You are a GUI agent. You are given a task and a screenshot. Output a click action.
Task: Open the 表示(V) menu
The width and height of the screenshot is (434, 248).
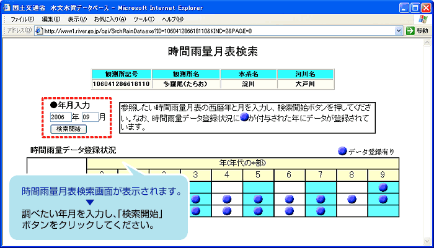[x=77, y=20]
